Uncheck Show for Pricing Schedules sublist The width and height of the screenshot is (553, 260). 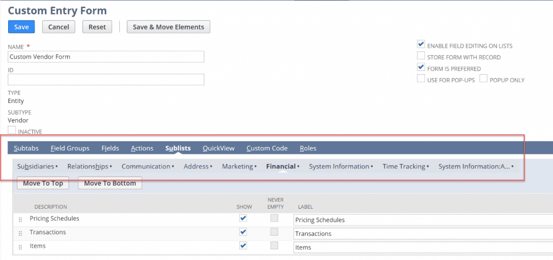tap(243, 218)
